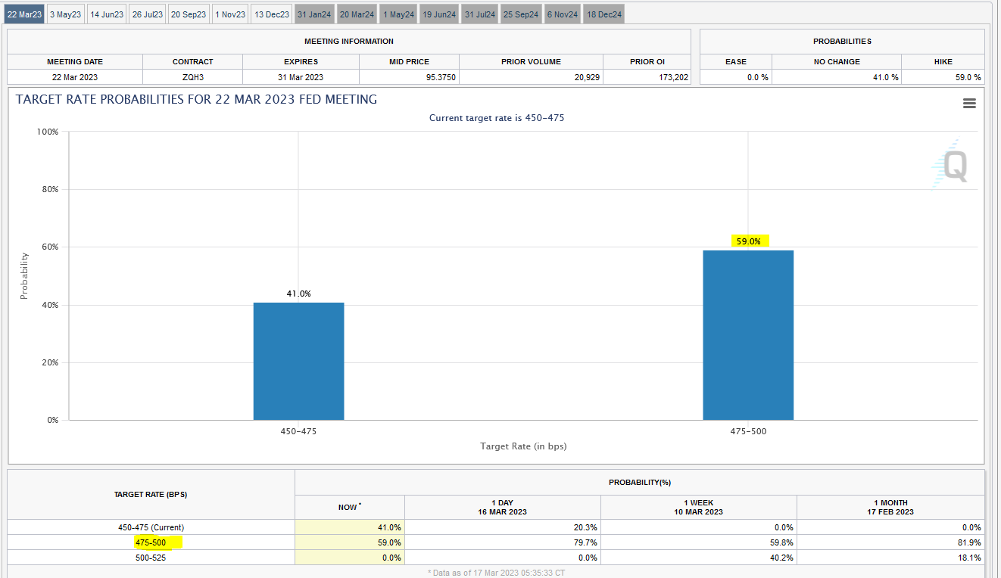1001x578 pixels.
Task: Select the 1 May24 meeting tab
Action: point(398,14)
